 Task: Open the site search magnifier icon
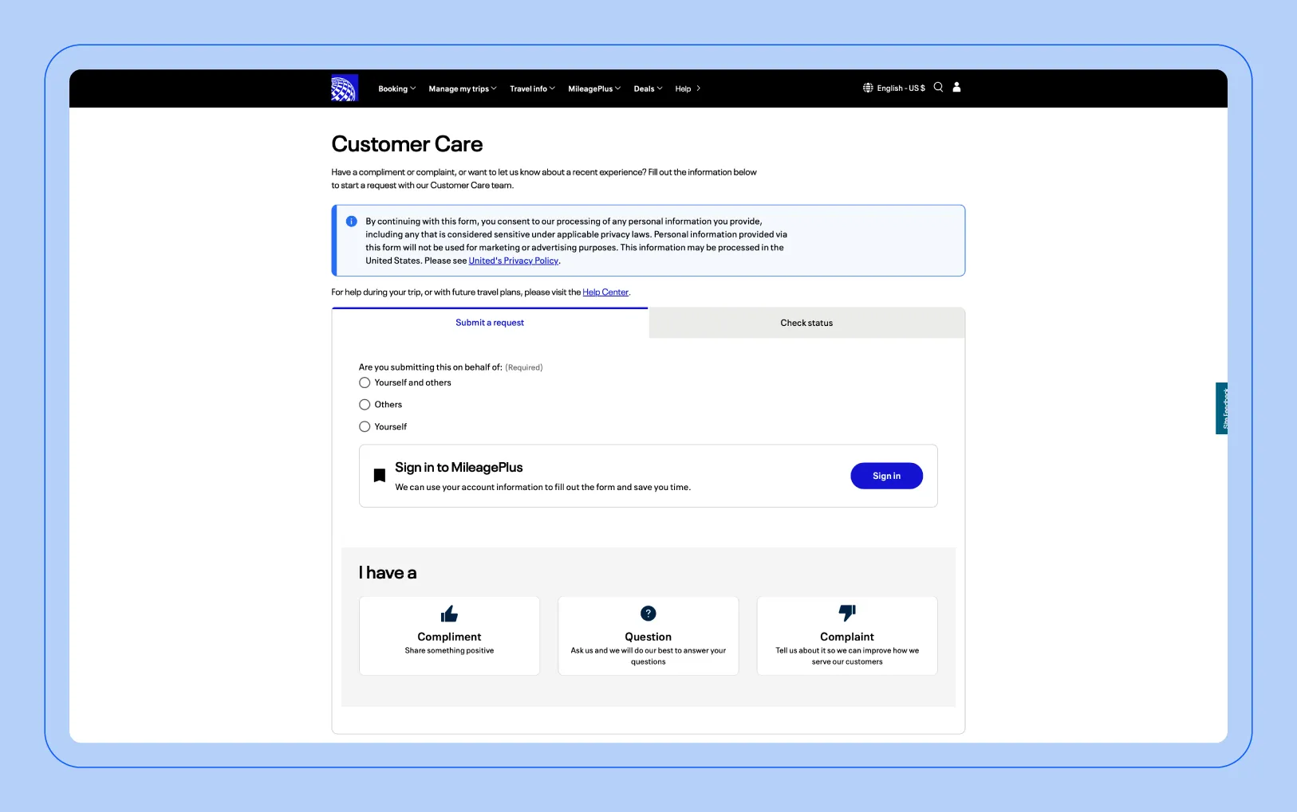[x=938, y=88]
